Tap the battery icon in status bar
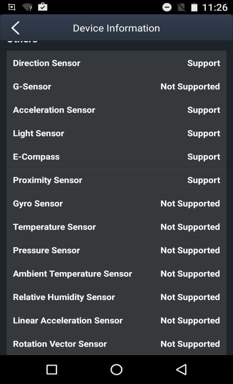The image size is (233, 384). 194,7
